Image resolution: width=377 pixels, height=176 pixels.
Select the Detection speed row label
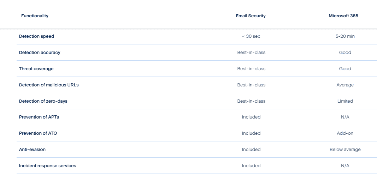[36, 36]
